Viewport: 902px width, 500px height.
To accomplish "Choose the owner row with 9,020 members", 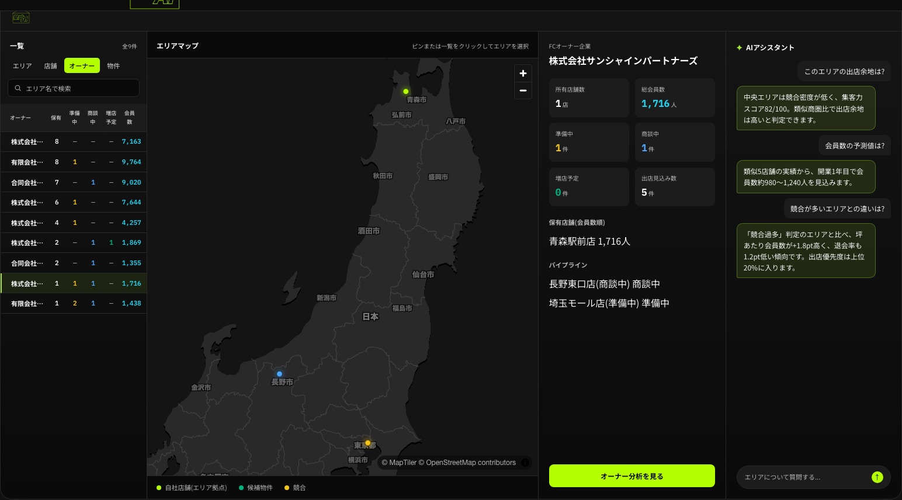I will [74, 183].
